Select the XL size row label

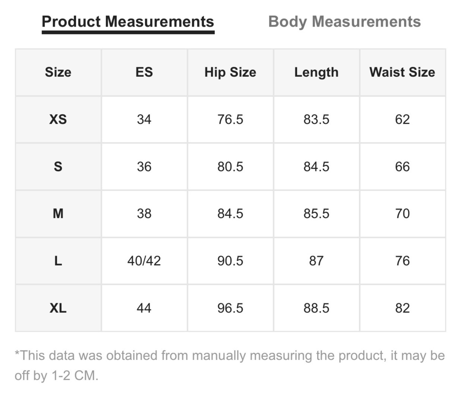click(58, 308)
